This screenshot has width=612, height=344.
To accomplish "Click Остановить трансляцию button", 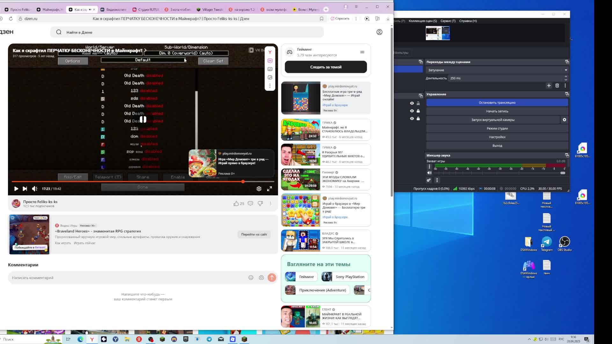I will [x=497, y=103].
